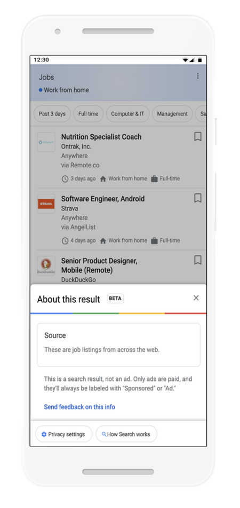The height and width of the screenshot is (508, 240).
Task: Open Privacy settings button
Action: (63, 434)
